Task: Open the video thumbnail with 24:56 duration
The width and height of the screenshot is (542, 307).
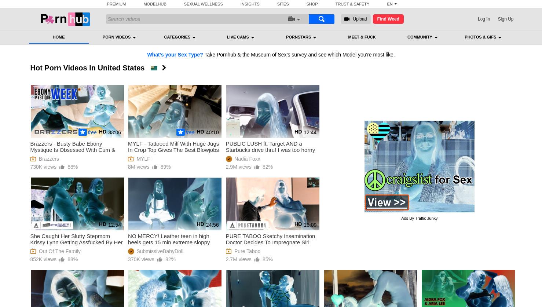Action: (175, 204)
